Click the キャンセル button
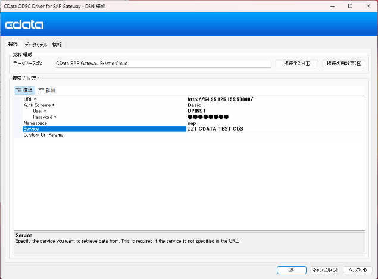Image resolution: width=378 pixels, height=279 pixels. coord(324,270)
